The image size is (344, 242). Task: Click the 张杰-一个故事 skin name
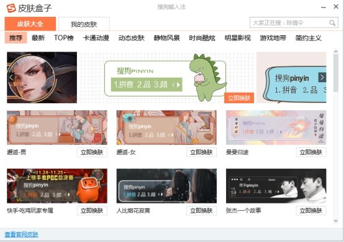pyautogui.click(x=243, y=210)
